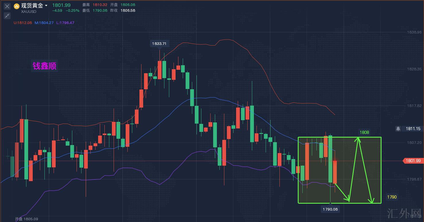Click the red 1801.99 current price tag
Image resolution: width=424 pixels, height=222 pixels.
413,161
